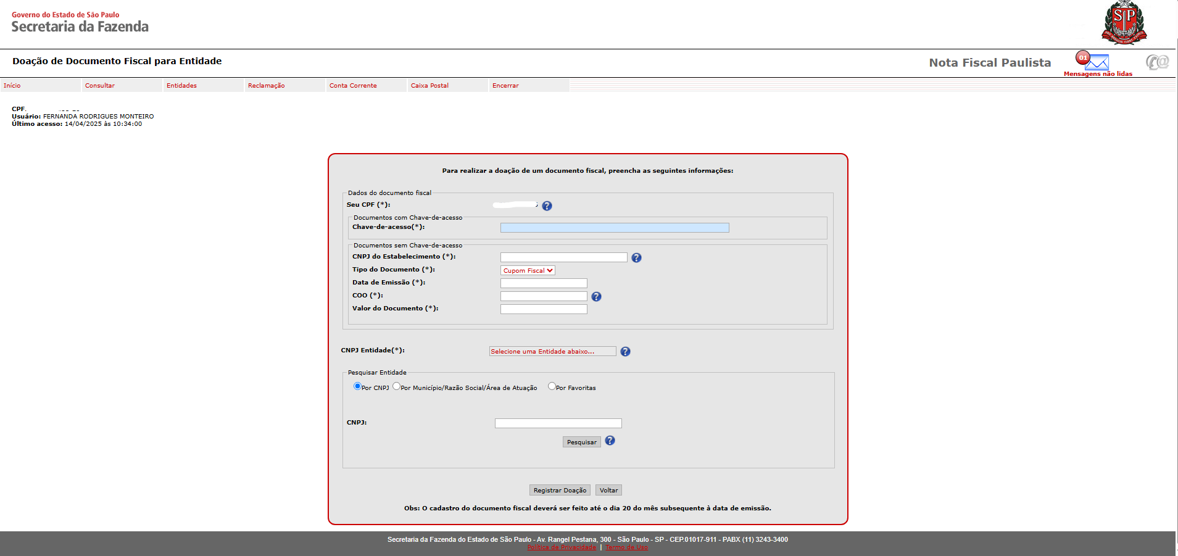Click the Registrar Doação button
The width and height of the screenshot is (1178, 556).
[x=560, y=490]
